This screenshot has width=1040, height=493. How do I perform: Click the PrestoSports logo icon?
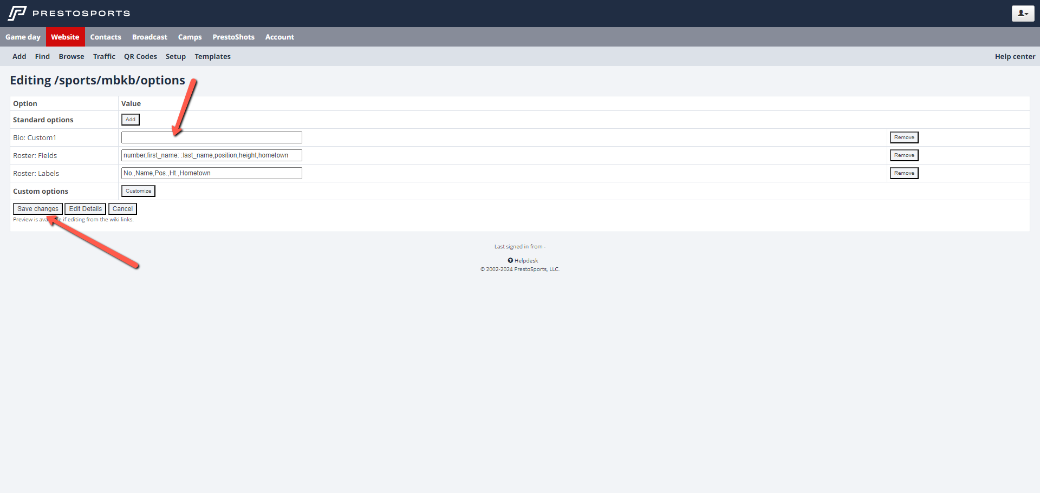click(x=17, y=13)
